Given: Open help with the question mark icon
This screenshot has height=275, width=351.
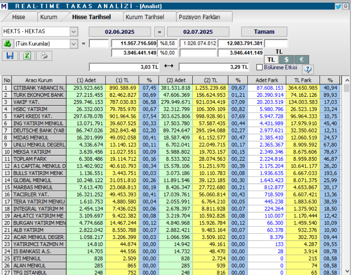Looking at the screenshot, I should pyautogui.click(x=308, y=69).
